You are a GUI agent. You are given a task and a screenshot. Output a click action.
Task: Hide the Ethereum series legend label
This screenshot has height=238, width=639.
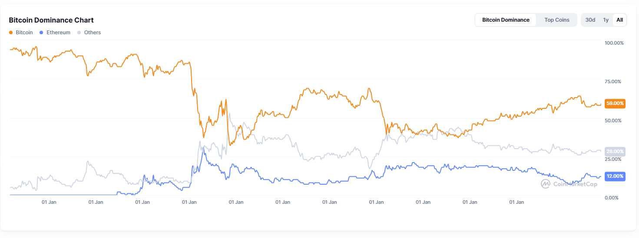[58, 33]
